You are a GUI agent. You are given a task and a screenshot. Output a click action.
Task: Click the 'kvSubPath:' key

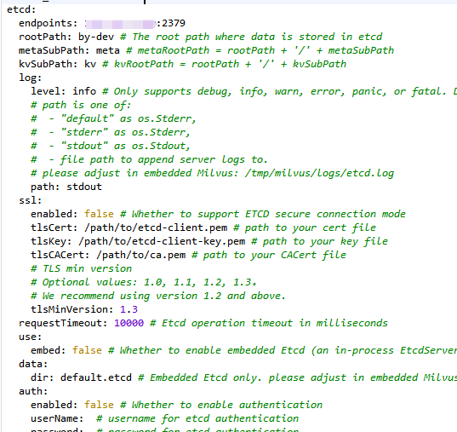click(x=49, y=64)
